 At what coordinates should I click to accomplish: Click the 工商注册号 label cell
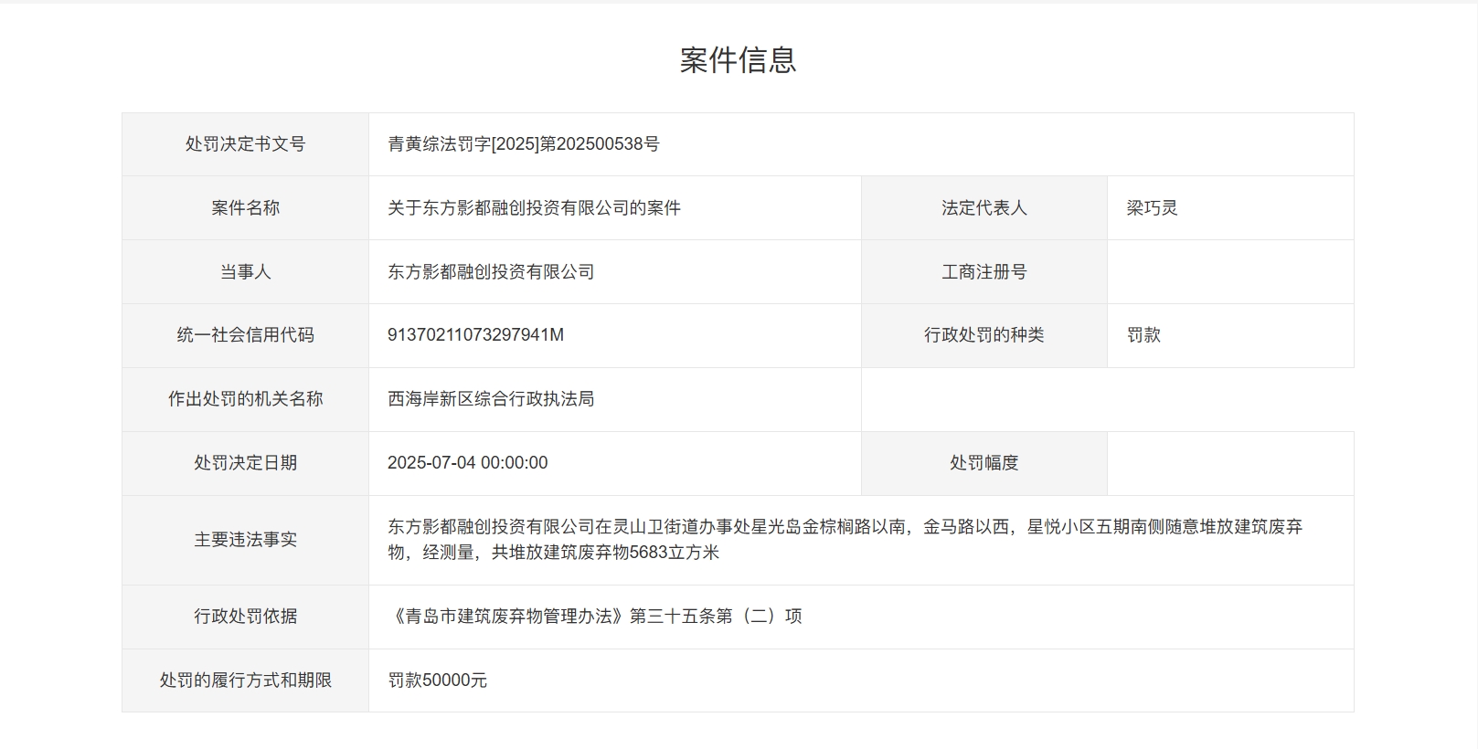pyautogui.click(x=984, y=272)
